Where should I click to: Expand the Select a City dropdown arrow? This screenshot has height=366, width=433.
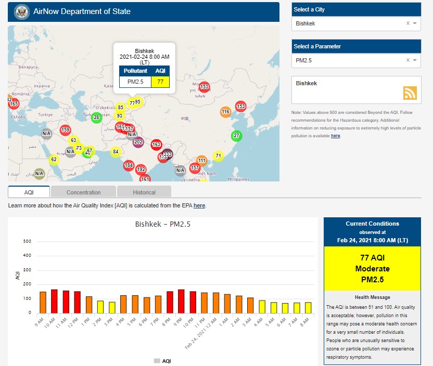415,23
